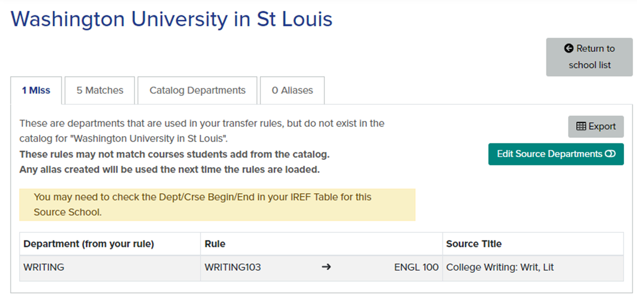
Task: Click the link icon on Edit Source Departments
Action: (610, 154)
